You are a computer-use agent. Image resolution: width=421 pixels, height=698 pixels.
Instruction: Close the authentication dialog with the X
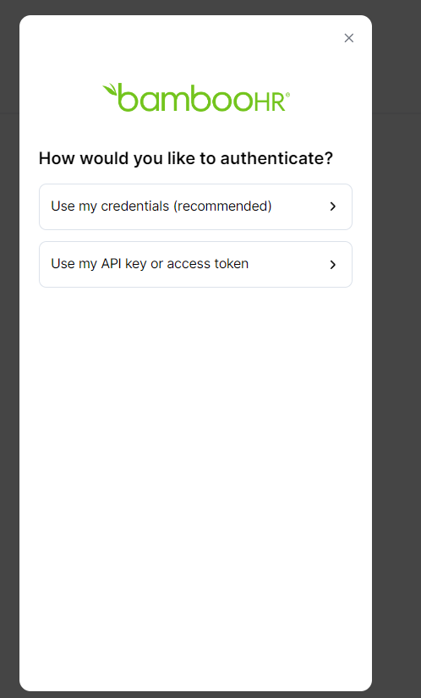[x=349, y=38]
